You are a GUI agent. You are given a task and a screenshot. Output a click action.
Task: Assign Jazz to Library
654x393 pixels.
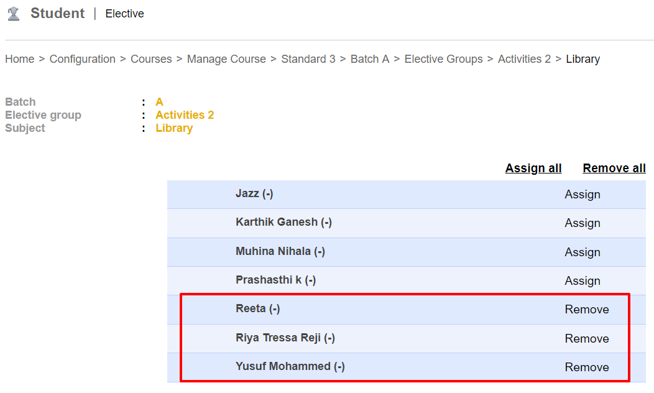tap(583, 195)
